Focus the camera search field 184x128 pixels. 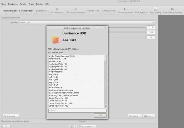click(77, 111)
